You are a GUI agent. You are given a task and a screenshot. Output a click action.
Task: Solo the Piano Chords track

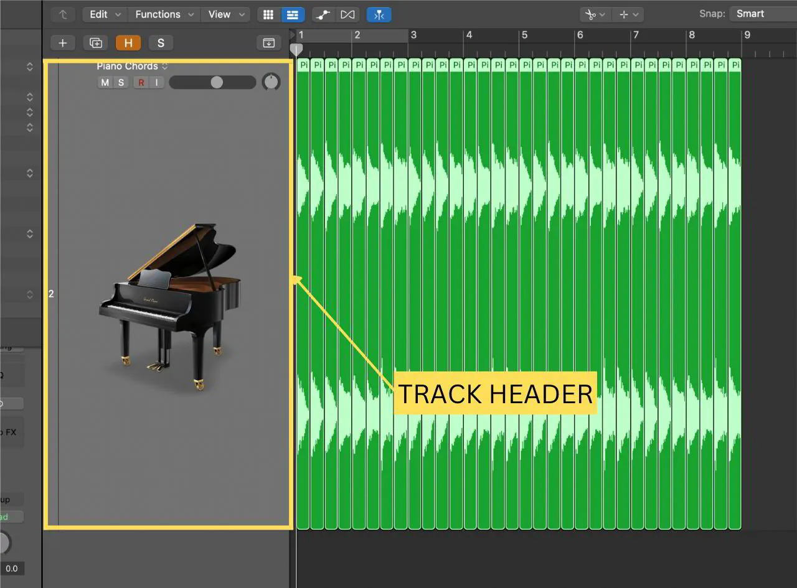pyautogui.click(x=121, y=82)
